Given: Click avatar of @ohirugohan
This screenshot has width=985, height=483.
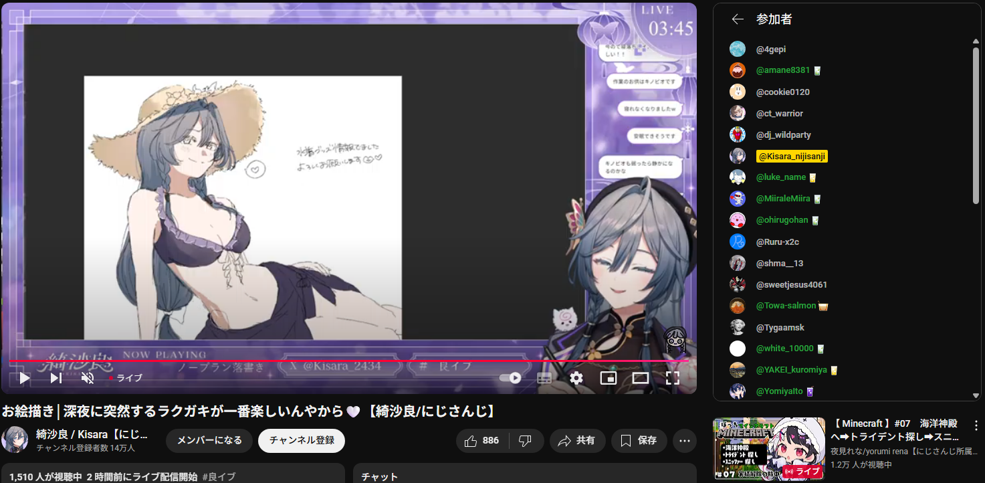Looking at the screenshot, I should point(738,220).
